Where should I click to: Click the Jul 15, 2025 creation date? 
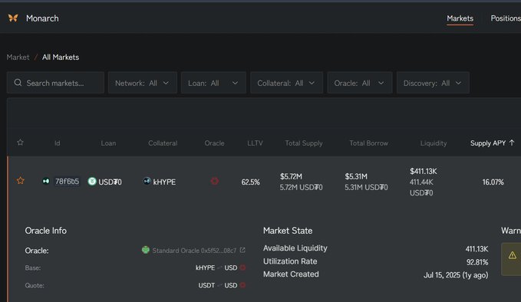coord(456,275)
